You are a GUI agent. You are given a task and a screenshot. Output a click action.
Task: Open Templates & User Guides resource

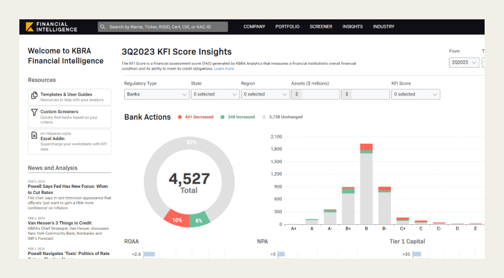[x=70, y=97]
